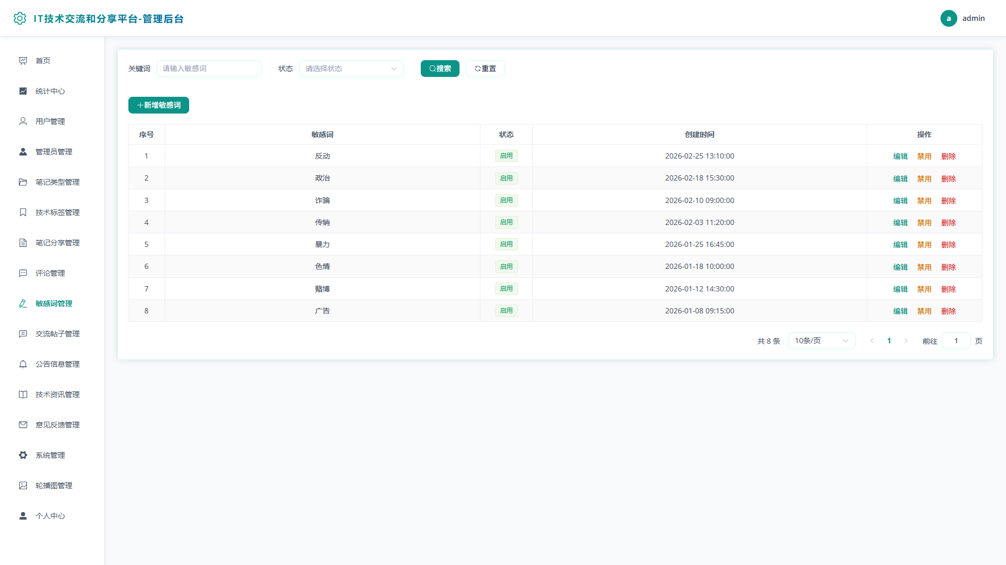This screenshot has width=1006, height=565.
Task: Click the 轮播图管理 image icon
Action: 23,485
